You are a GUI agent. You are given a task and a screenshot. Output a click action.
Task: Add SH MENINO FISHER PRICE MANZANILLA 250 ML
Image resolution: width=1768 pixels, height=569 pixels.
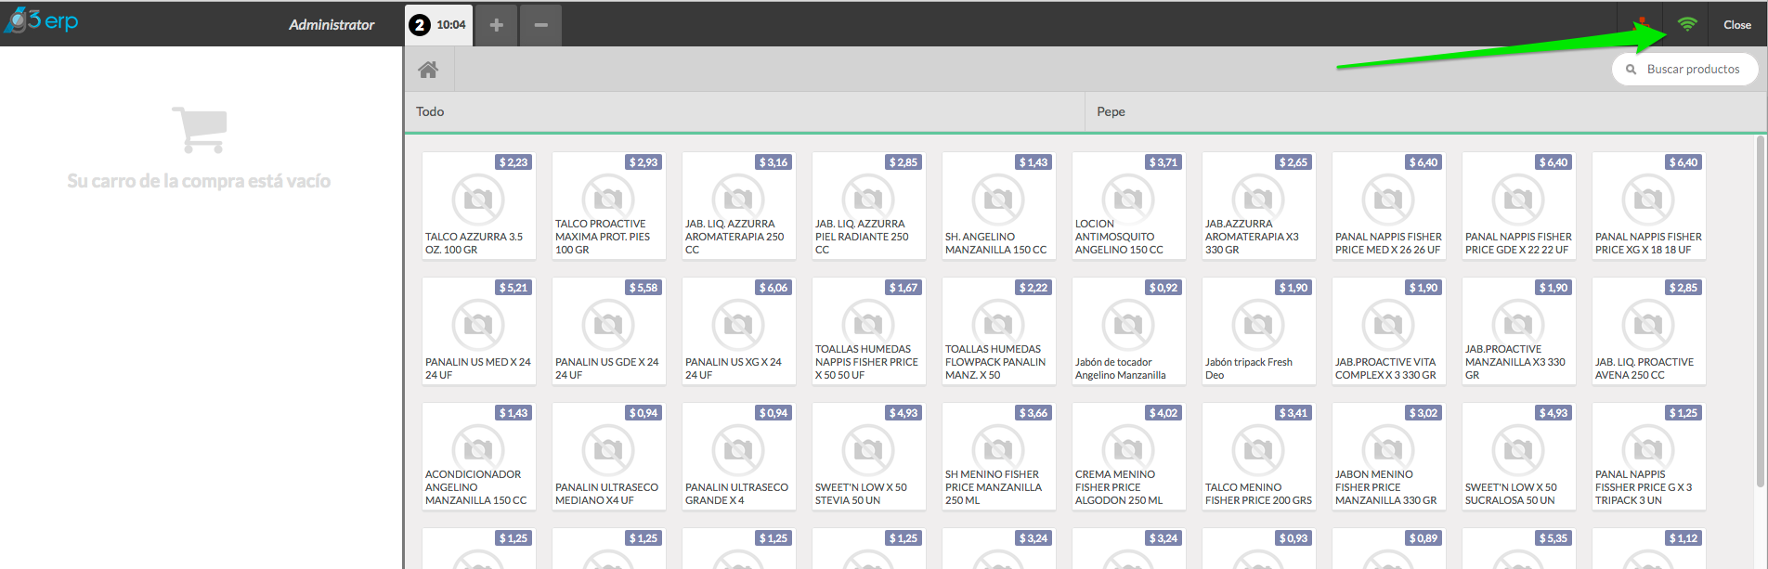(x=998, y=457)
